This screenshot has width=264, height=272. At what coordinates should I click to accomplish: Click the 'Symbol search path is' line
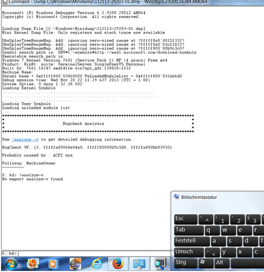coord(99,52)
